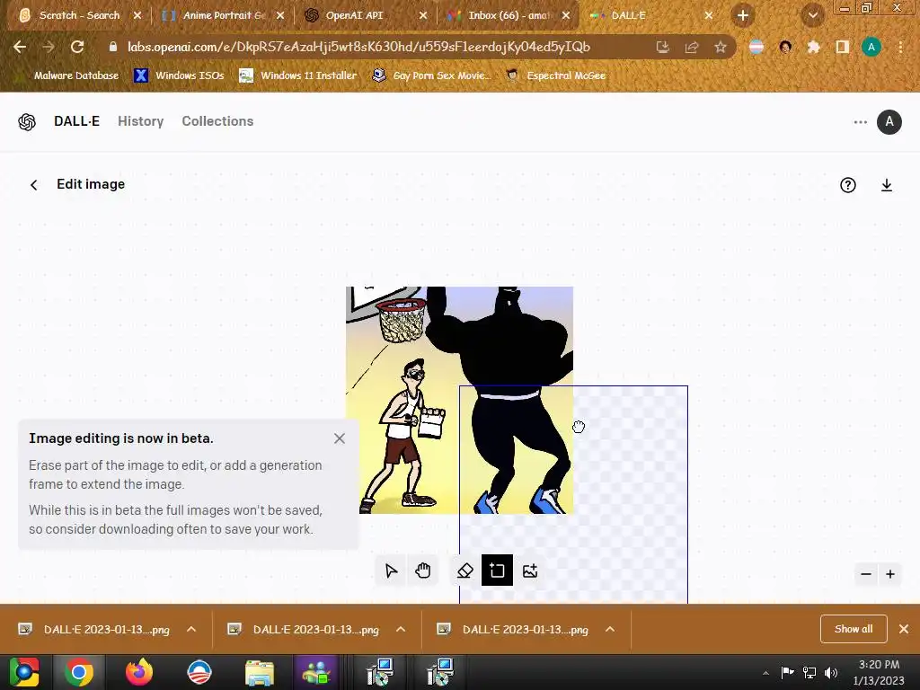Click the OpenAI logo in header
920x690 pixels.
click(27, 122)
